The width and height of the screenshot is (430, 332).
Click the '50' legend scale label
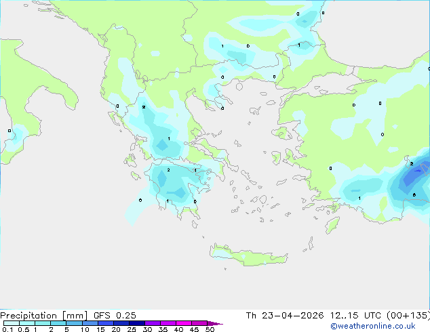click(210, 329)
